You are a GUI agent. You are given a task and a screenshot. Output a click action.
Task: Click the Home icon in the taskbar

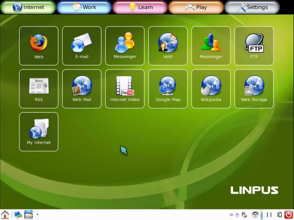(x=5, y=214)
